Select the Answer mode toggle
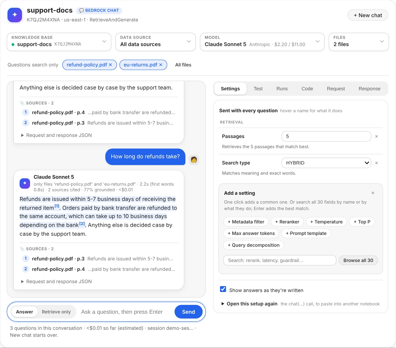This screenshot has height=348, width=396. (x=24, y=312)
